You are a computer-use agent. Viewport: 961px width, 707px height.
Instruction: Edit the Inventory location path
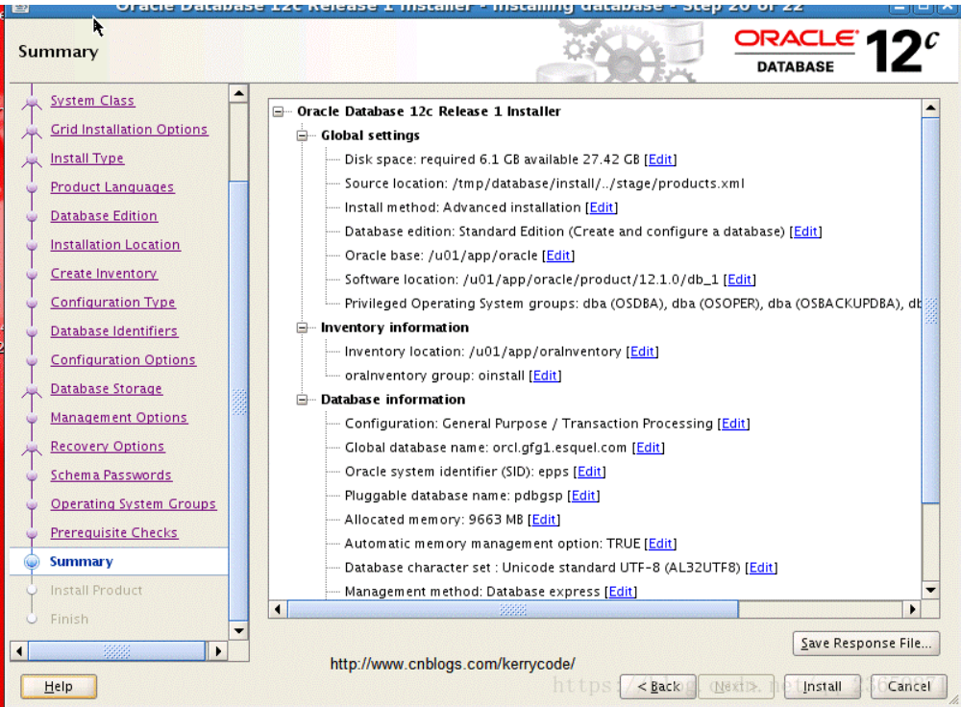click(642, 352)
